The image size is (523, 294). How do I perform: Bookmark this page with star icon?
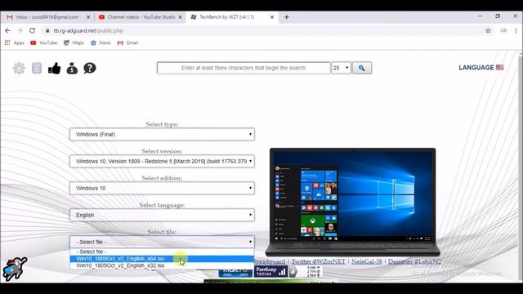(x=488, y=31)
